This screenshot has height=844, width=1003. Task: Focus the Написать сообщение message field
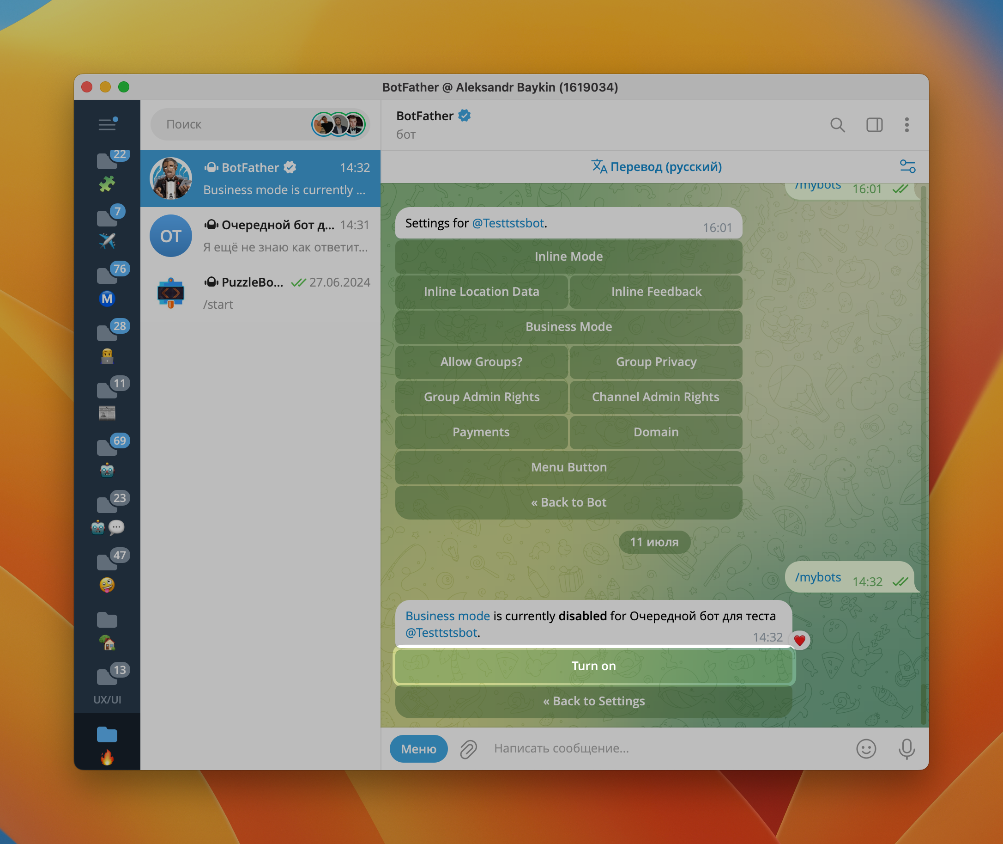[x=667, y=748]
